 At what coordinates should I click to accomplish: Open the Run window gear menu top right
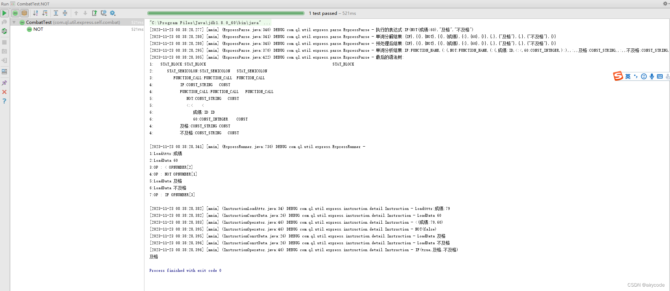[665, 4]
